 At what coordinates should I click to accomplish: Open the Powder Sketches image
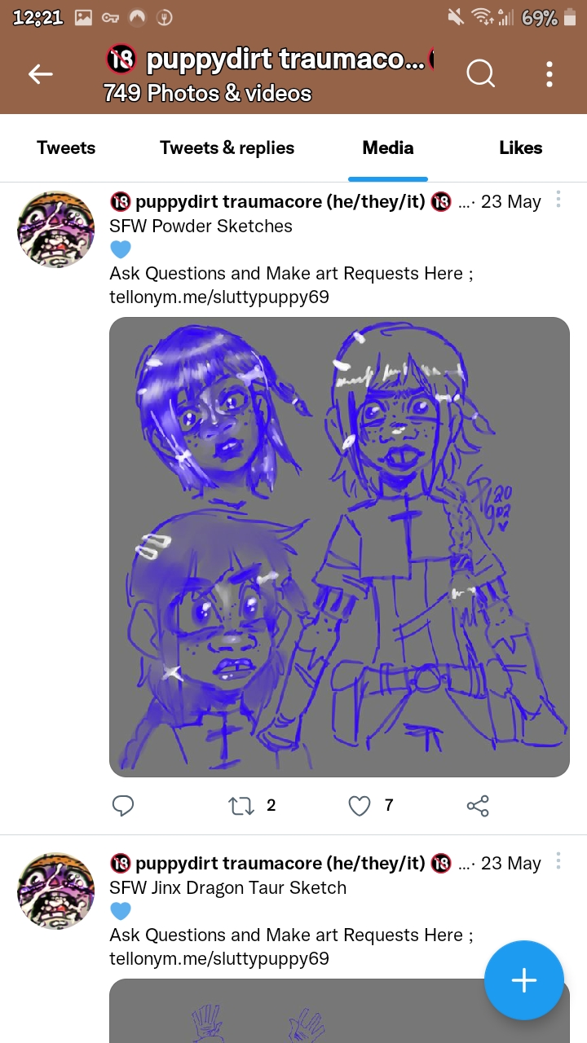tap(339, 547)
